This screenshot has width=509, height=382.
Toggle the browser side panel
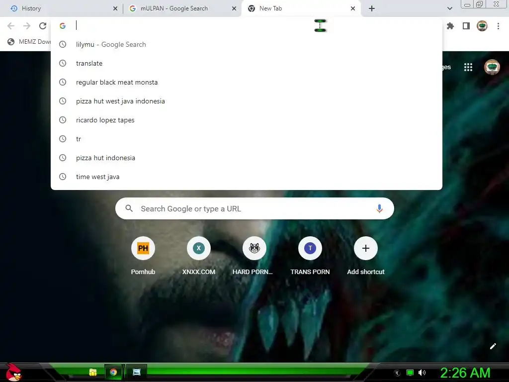(466, 26)
